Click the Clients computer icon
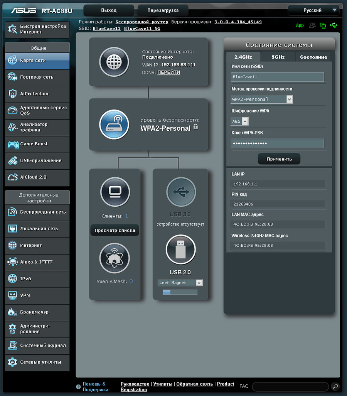 pos(115,192)
